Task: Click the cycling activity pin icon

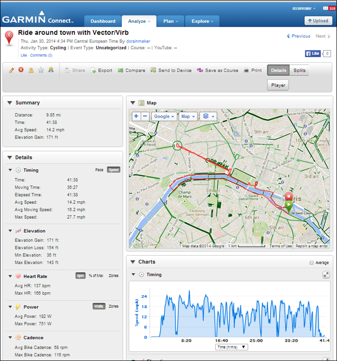Action: click(x=9, y=38)
